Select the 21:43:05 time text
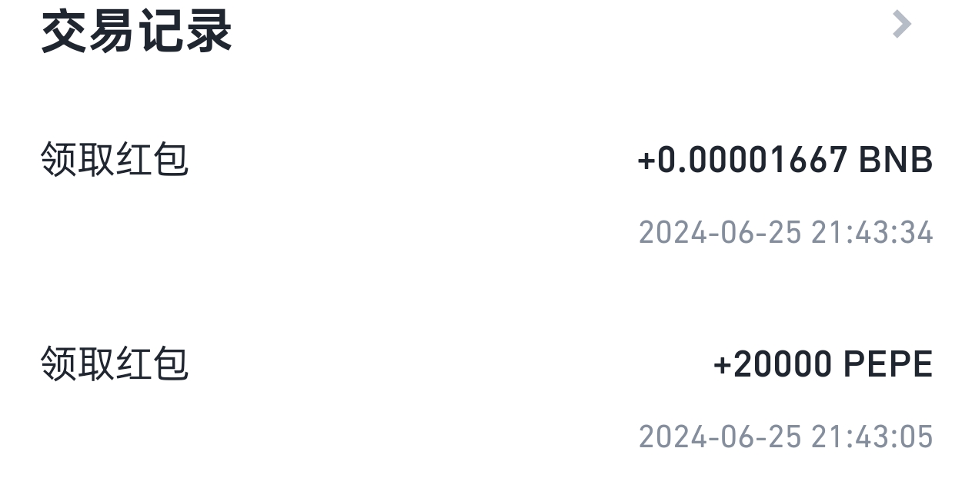 [872, 437]
